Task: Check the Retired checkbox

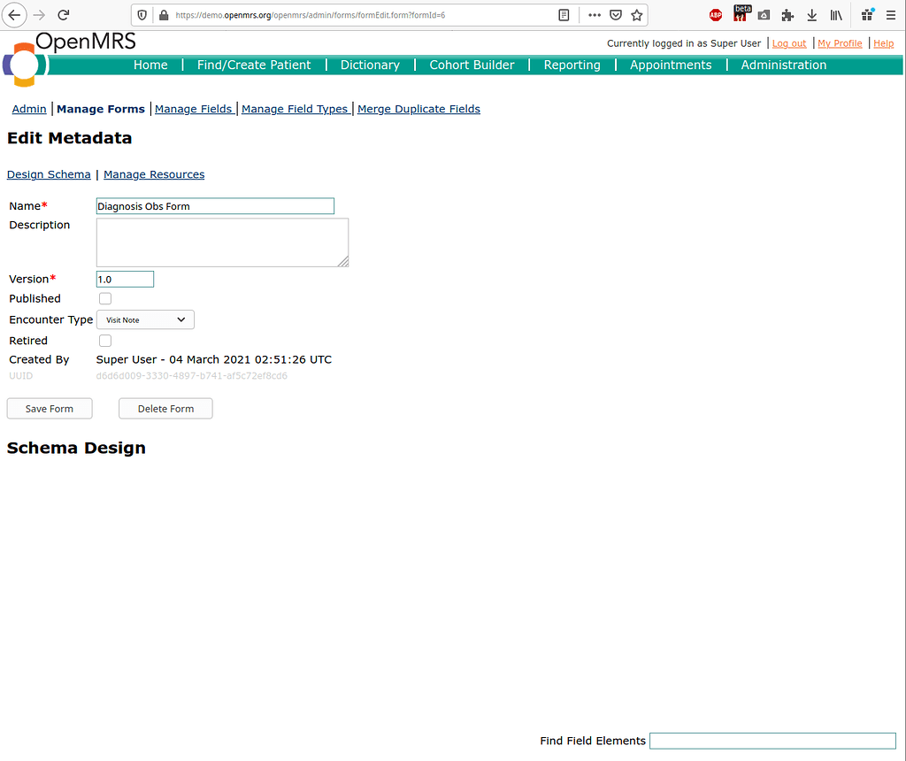Action: click(x=104, y=340)
